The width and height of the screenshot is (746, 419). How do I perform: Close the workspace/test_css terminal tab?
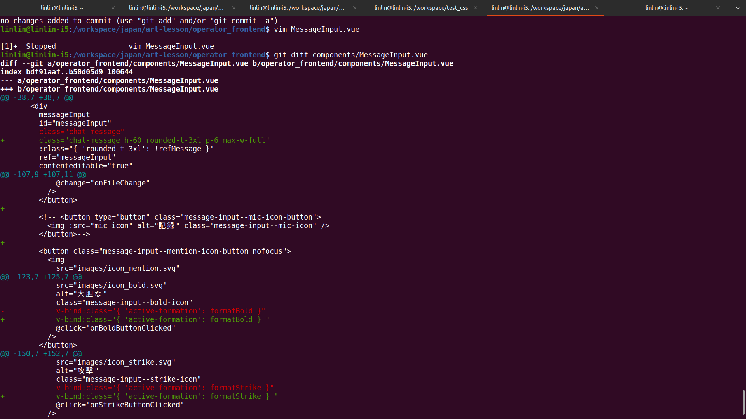(x=476, y=8)
